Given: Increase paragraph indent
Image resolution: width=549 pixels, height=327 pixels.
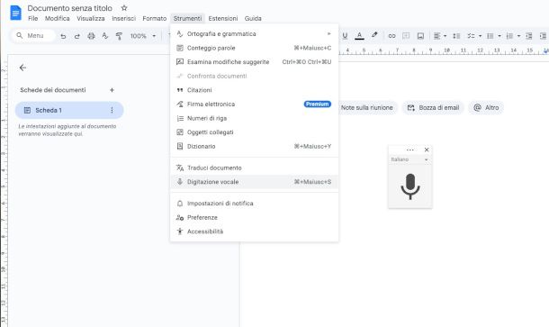Looking at the screenshot, I should (x=543, y=36).
